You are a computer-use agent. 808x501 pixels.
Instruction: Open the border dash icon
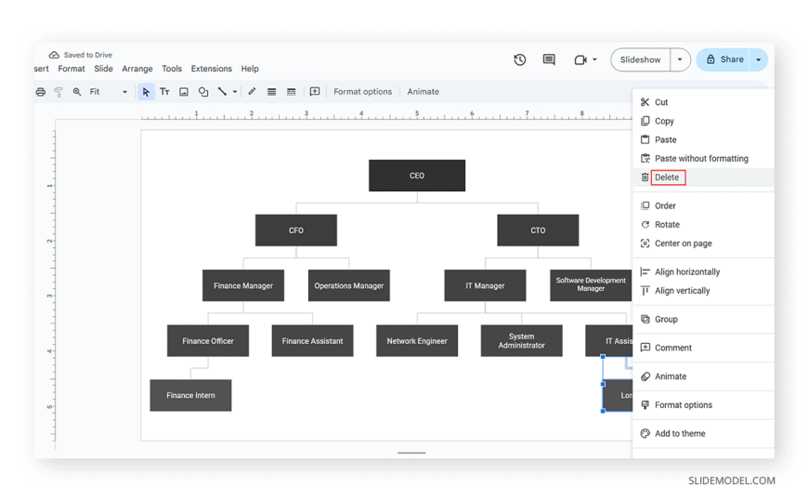pos(291,92)
